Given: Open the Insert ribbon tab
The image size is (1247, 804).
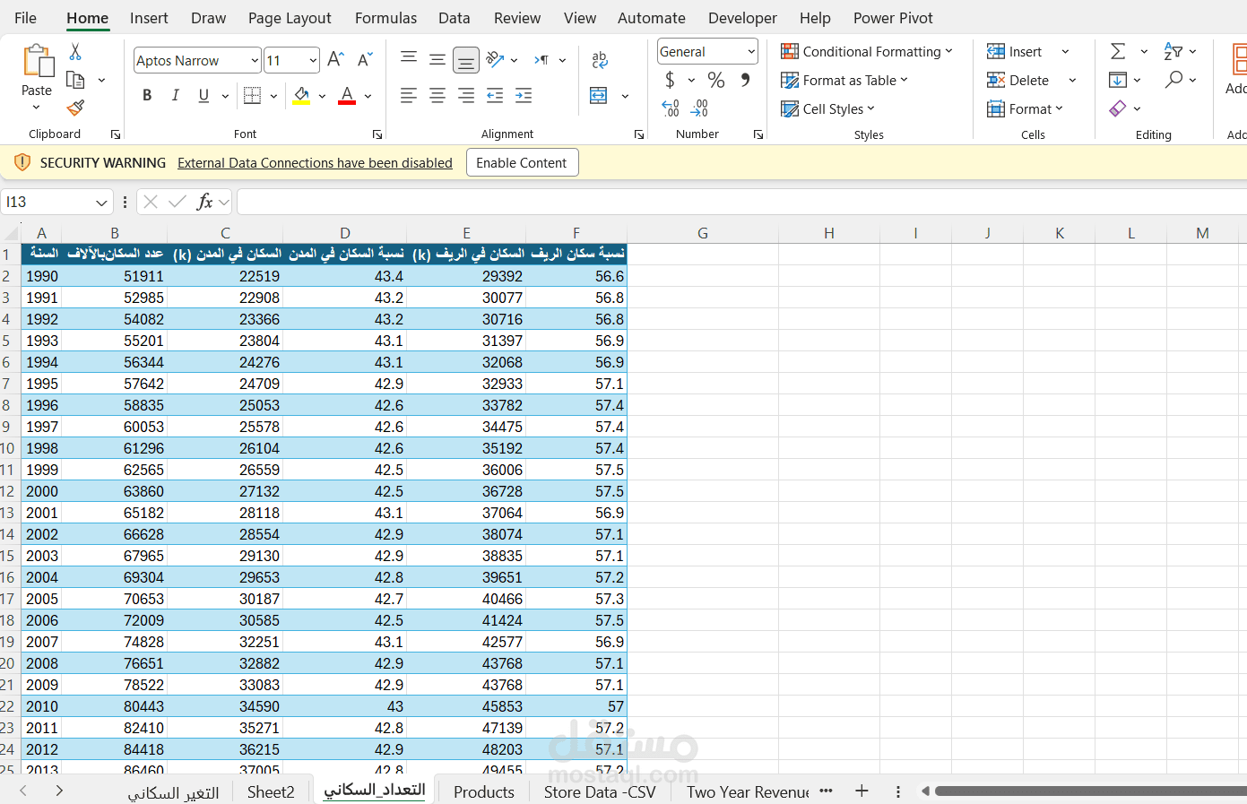Looking at the screenshot, I should 149,18.
